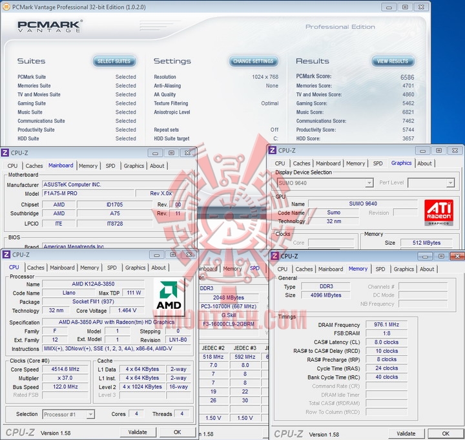Click the CPU-Z icon in Mainboard window
The image size is (465, 440).
point(5,152)
